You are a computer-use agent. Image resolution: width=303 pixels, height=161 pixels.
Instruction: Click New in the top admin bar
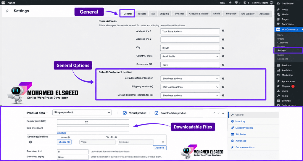click(223, 3)
